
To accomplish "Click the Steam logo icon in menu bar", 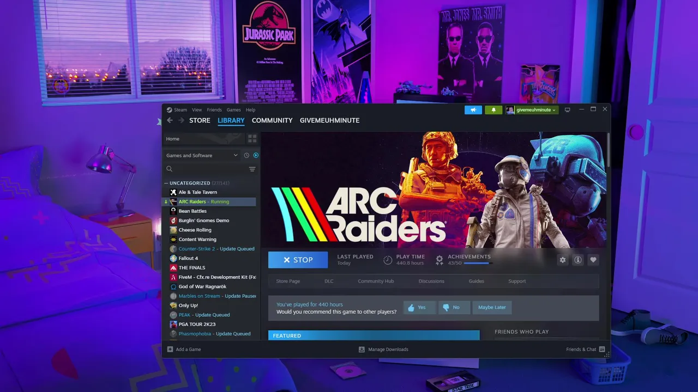I will tap(170, 110).
